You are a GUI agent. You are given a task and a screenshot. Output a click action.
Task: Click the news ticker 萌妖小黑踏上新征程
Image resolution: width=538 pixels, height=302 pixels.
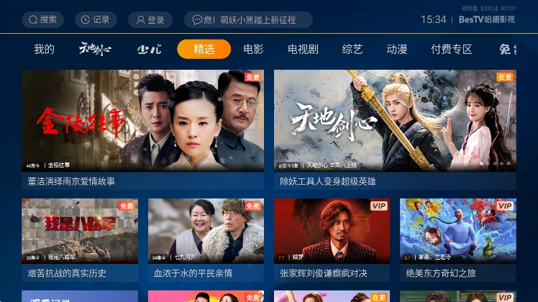tap(258, 20)
